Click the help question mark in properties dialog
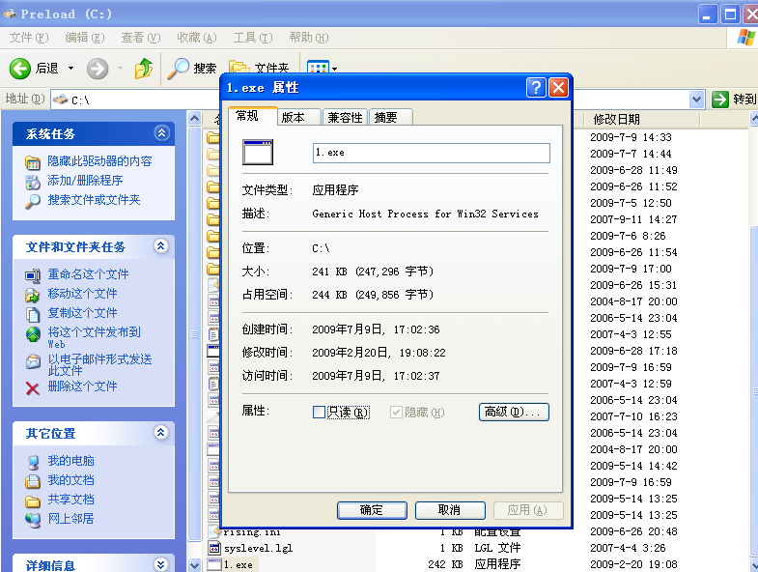This screenshot has height=572, width=758. (536, 88)
